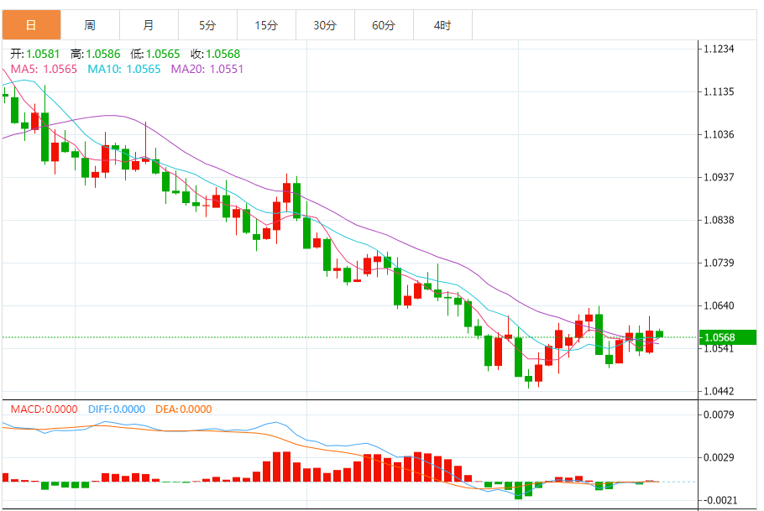Open the 60分 timeframe tab
Image resolution: width=764 pixels, height=511 pixels.
(384, 25)
